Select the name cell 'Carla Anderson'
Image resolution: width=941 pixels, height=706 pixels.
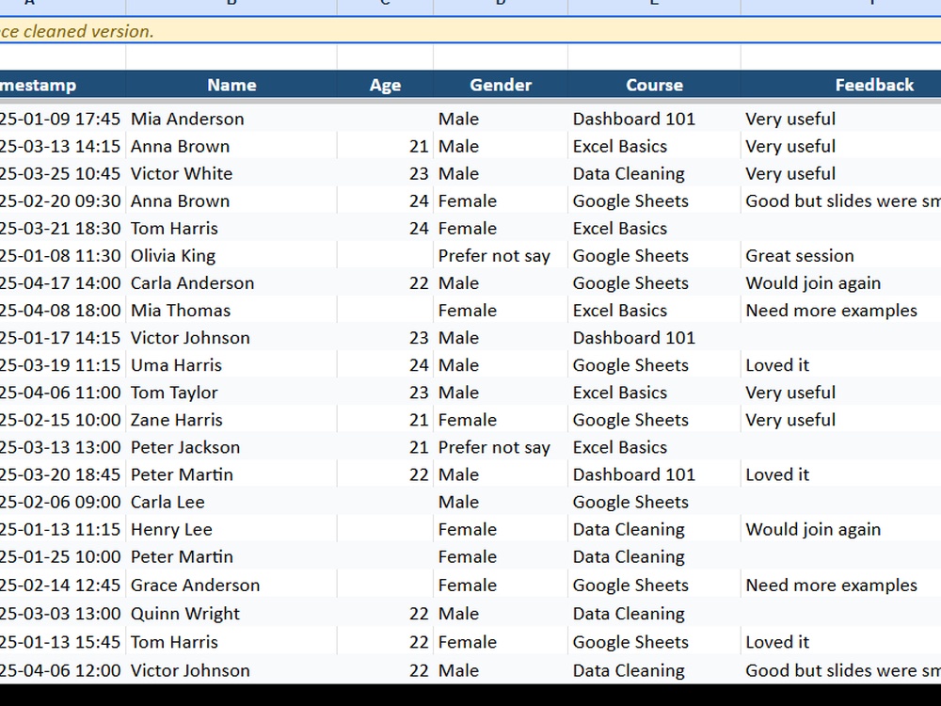[231, 282]
